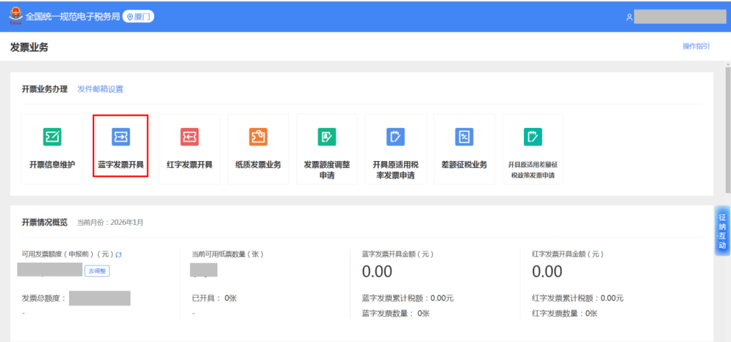Viewport: 731px width, 342px height.
Task: Click the tax bureau emblem logo
Action: click(15, 16)
